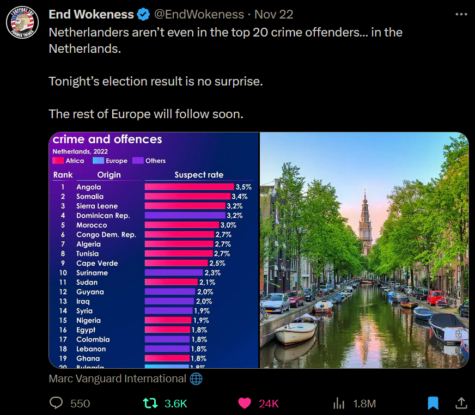Open the Nov 22 timestamp link
The height and width of the screenshot is (415, 475).
[274, 14]
